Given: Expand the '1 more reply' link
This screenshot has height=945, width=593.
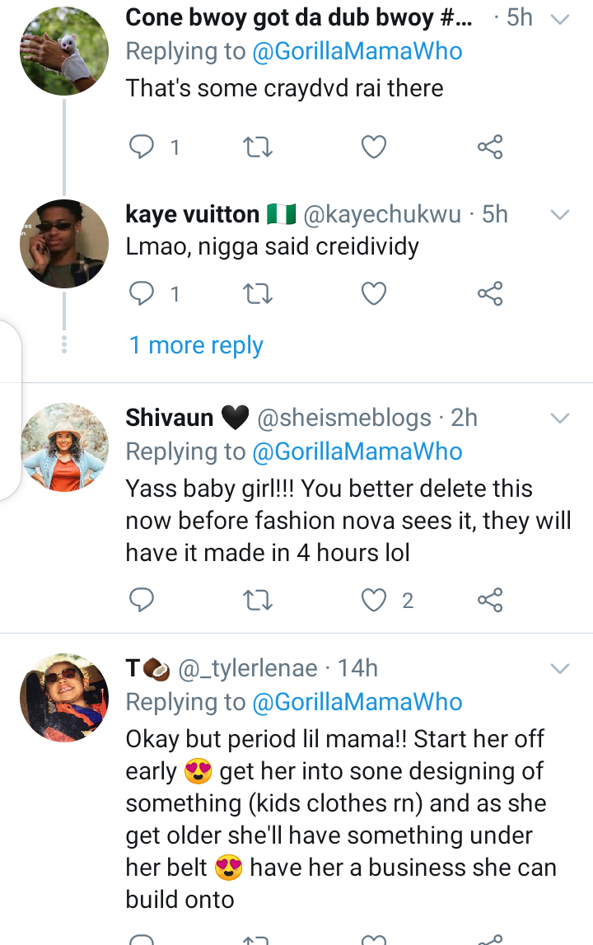Looking at the screenshot, I should (x=196, y=345).
